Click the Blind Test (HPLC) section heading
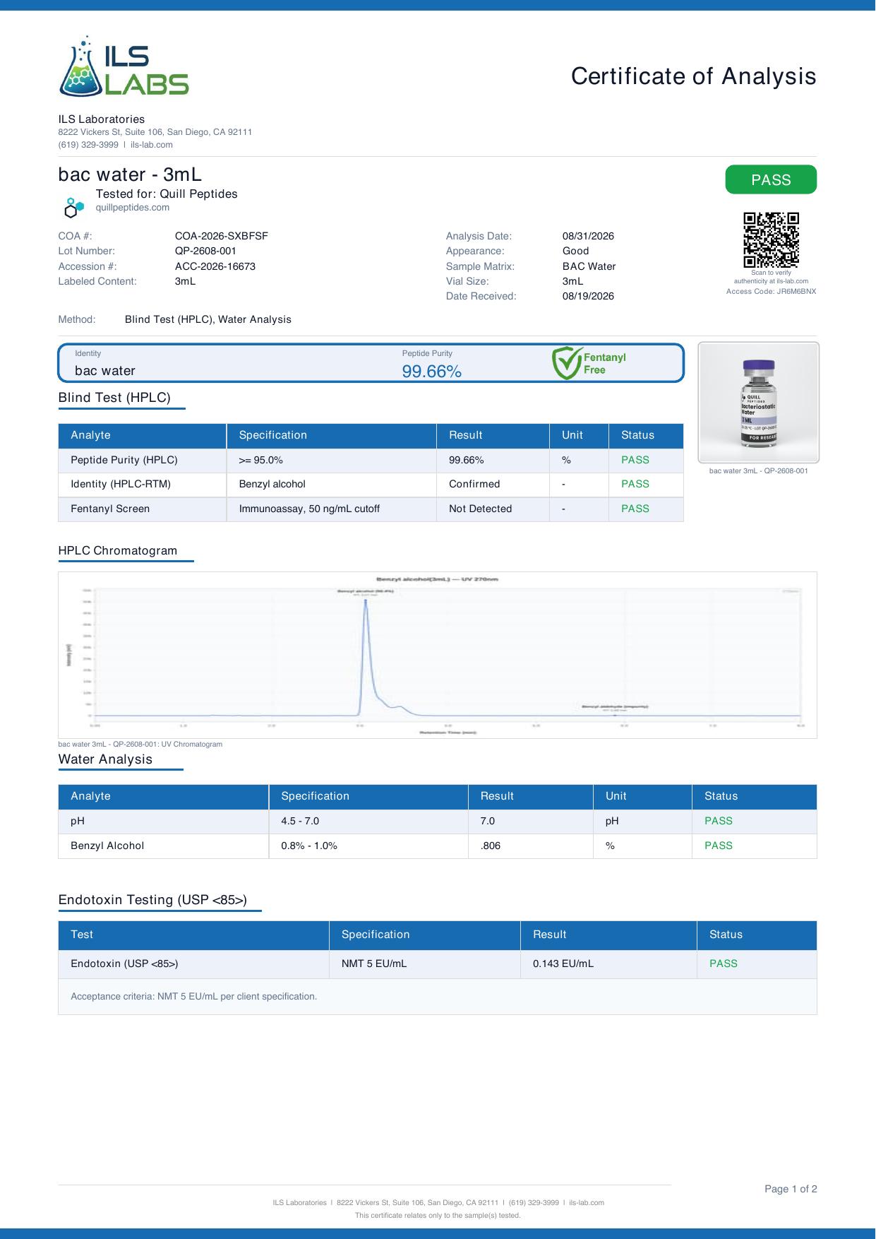 point(114,398)
